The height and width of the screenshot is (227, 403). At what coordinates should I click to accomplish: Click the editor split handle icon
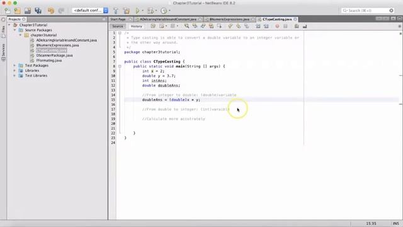pyautogui.click(x=400, y=26)
